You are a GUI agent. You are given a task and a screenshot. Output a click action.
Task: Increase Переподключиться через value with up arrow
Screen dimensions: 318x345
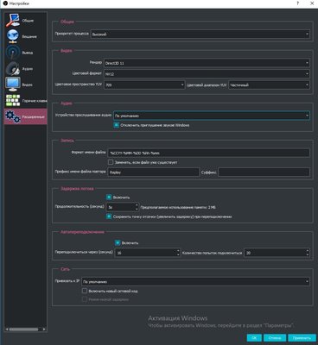point(178,251)
